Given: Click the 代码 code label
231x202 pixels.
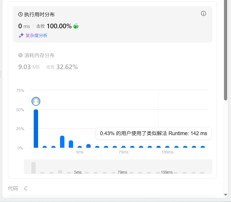Looking at the screenshot, I should pos(13,189).
